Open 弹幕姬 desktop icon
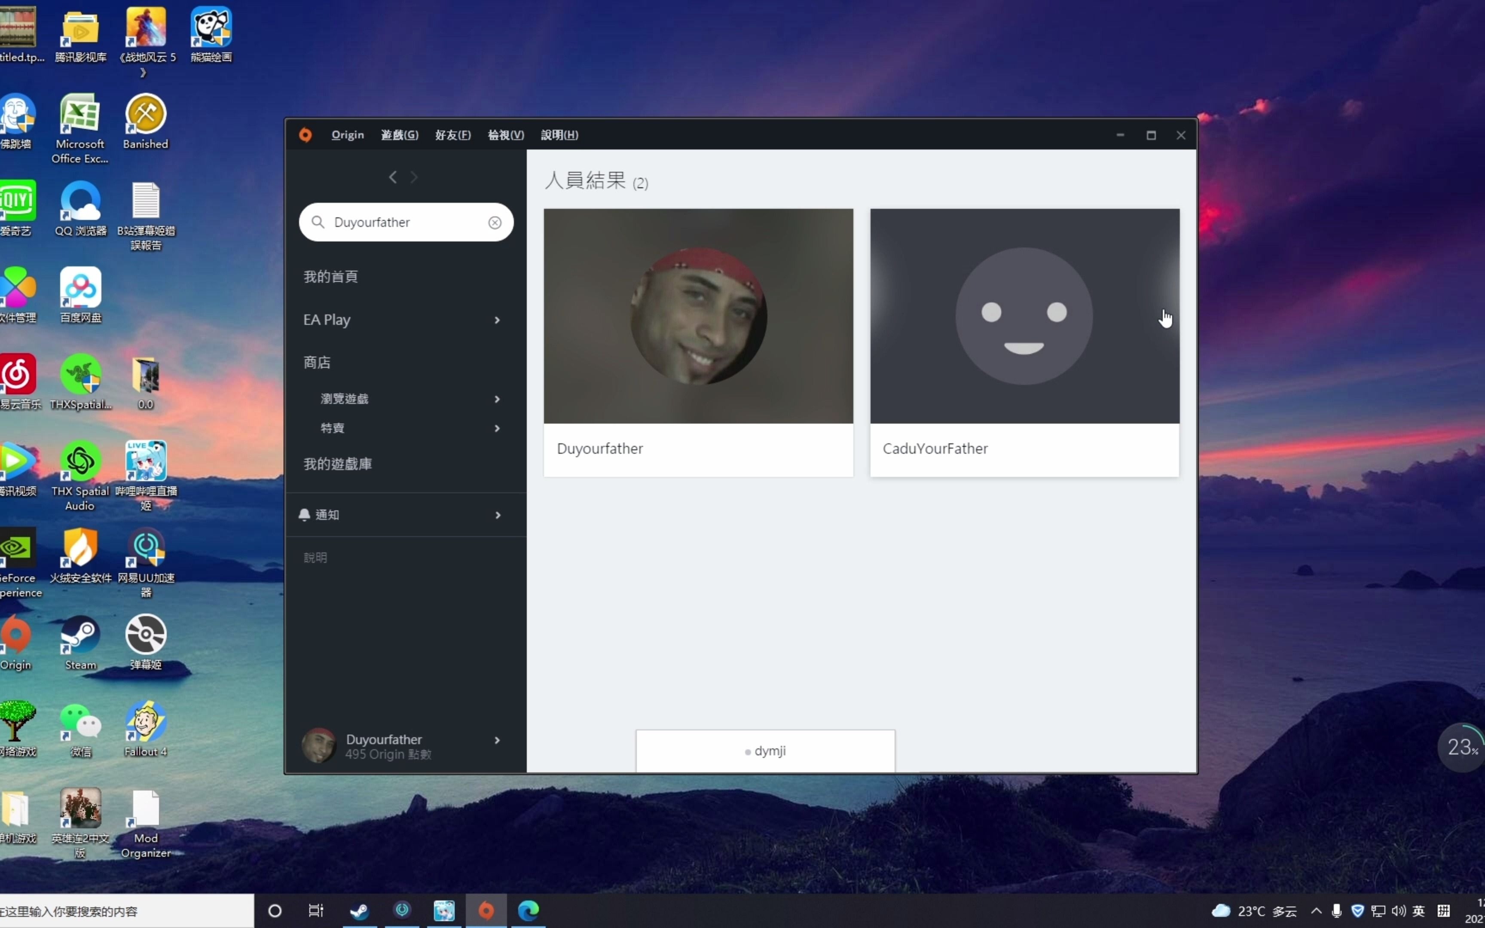Viewport: 1485px width, 928px height. [x=145, y=643]
